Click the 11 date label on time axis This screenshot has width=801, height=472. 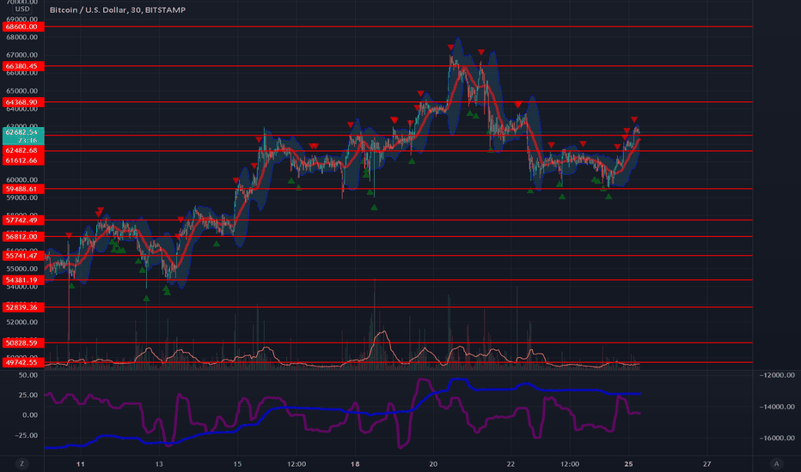80,463
